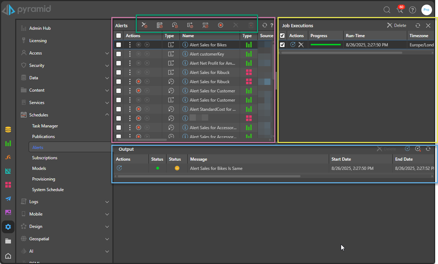Image resolution: width=438 pixels, height=264 pixels.
Task: Open the yellow database icon in left rail
Action: click(x=8, y=130)
